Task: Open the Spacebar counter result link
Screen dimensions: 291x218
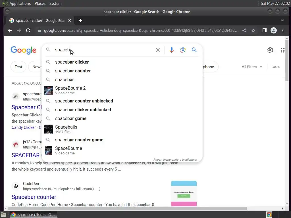Action: [34, 197]
